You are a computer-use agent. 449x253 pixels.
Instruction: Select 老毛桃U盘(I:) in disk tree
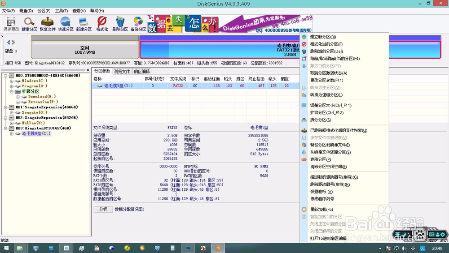click(x=36, y=133)
